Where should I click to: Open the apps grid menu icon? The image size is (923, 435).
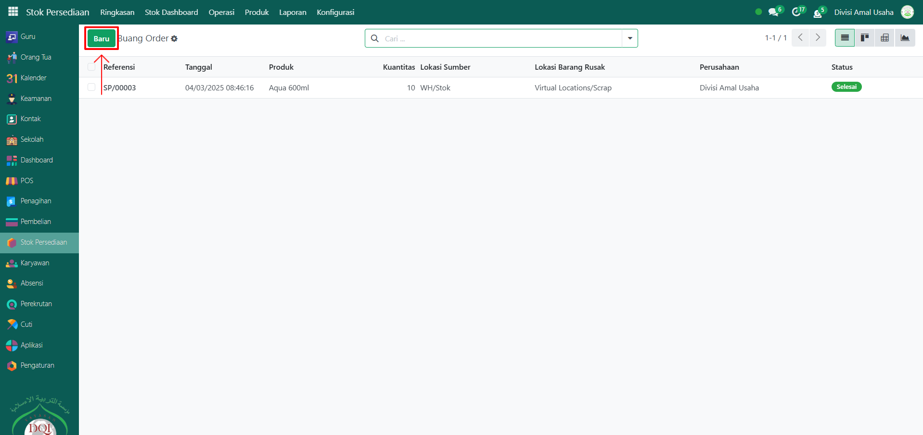tap(13, 12)
